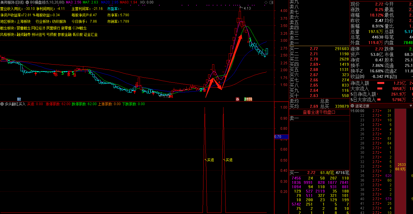Open the 低价股 style sector
The width and height of the screenshot is (413, 214).
(77, 34)
